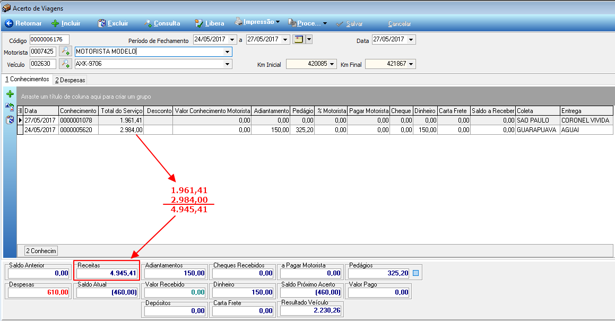Select row with conhecimento 0000005620
The image size is (615, 321).
point(315,129)
